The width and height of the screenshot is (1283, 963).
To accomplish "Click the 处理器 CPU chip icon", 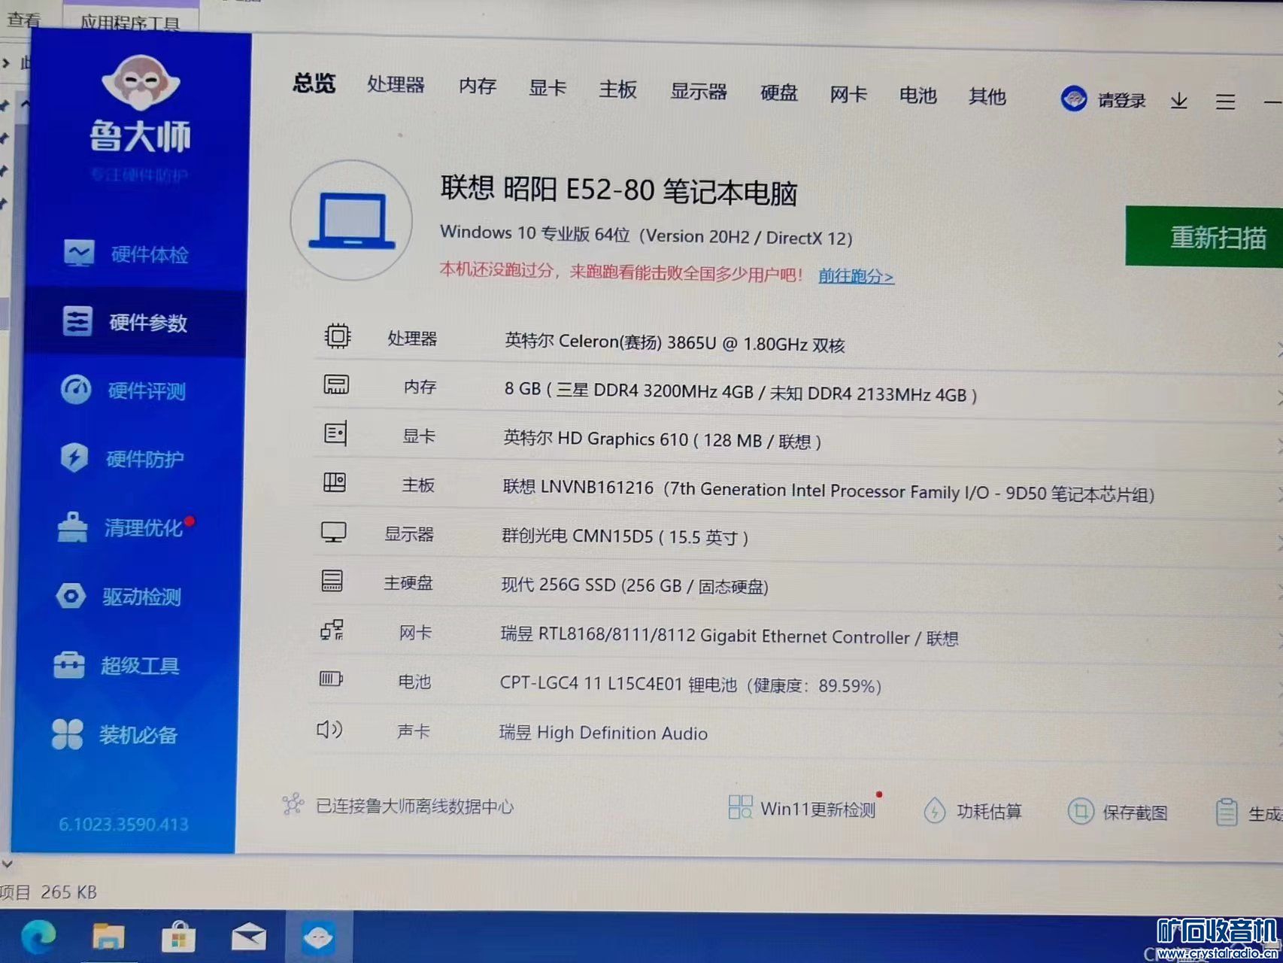I will tap(338, 336).
